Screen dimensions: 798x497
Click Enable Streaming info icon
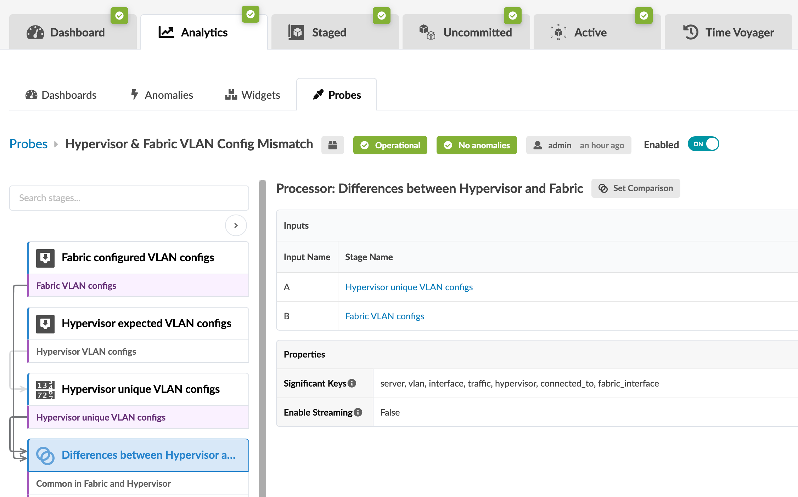coord(358,412)
